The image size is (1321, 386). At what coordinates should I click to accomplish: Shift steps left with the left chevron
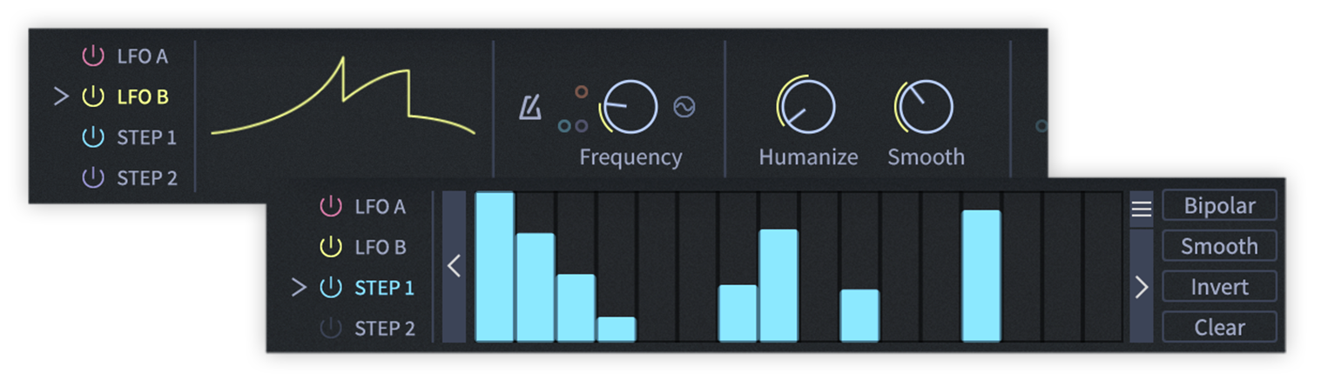tap(454, 267)
